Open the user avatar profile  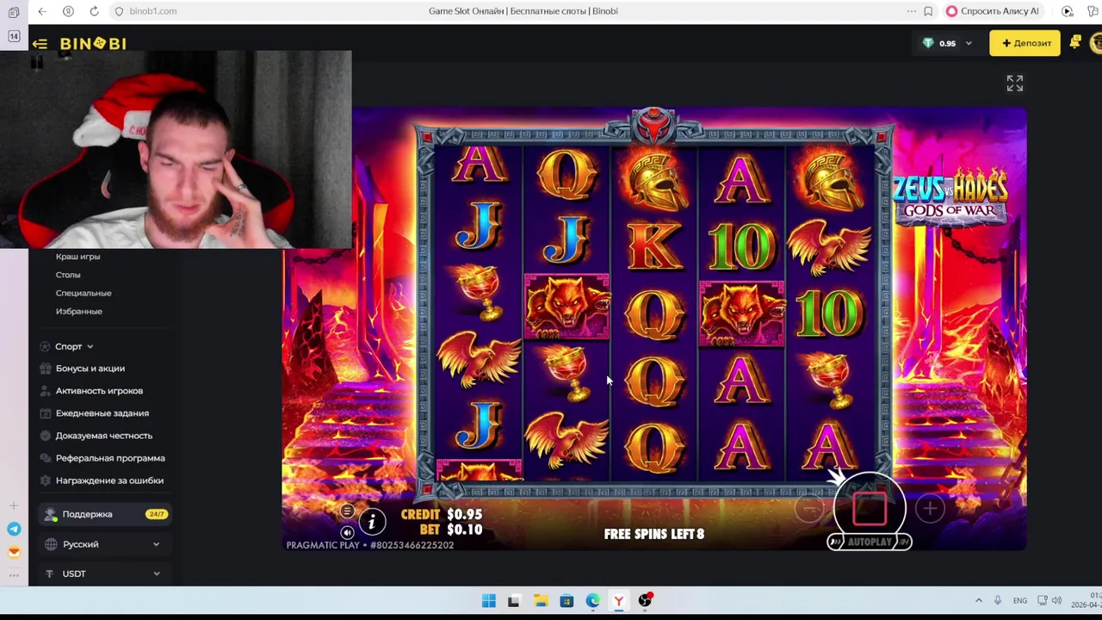click(x=1096, y=42)
